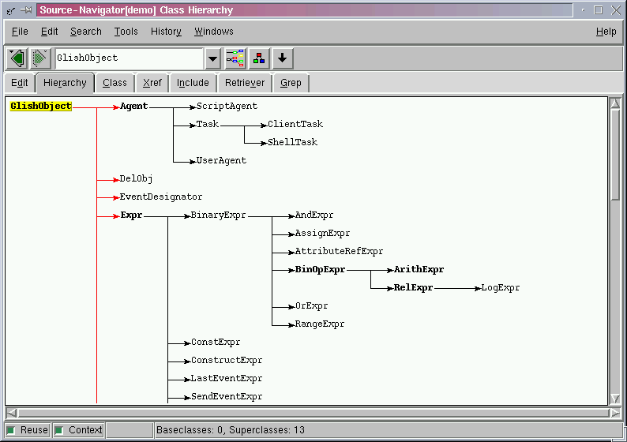The width and height of the screenshot is (627, 442).
Task: Click the GlishObject class name input field
Action: coord(128,58)
